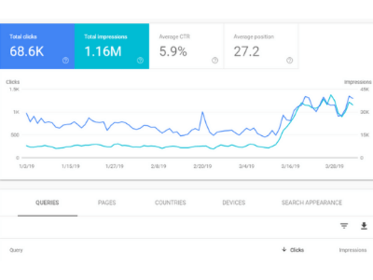This screenshot has height=280, width=373.
Task: Click help icon on Total impressions card
Action: (x=140, y=60)
